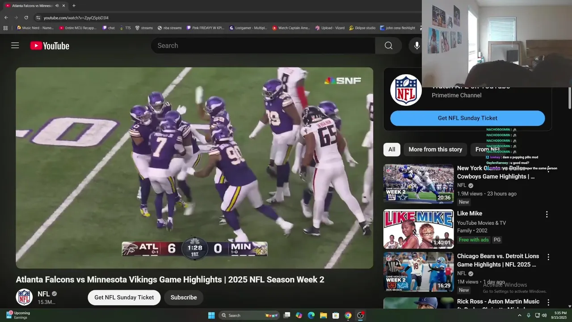Viewport: 572px width, 322px height.
Task: Open options for Like Mike movie
Action: [x=547, y=215]
